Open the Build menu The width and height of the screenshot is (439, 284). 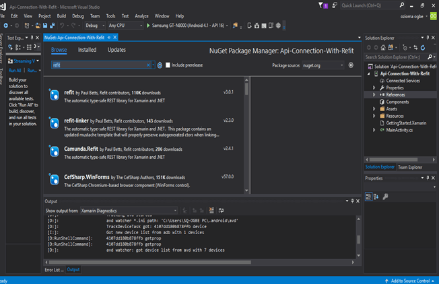coord(61,16)
